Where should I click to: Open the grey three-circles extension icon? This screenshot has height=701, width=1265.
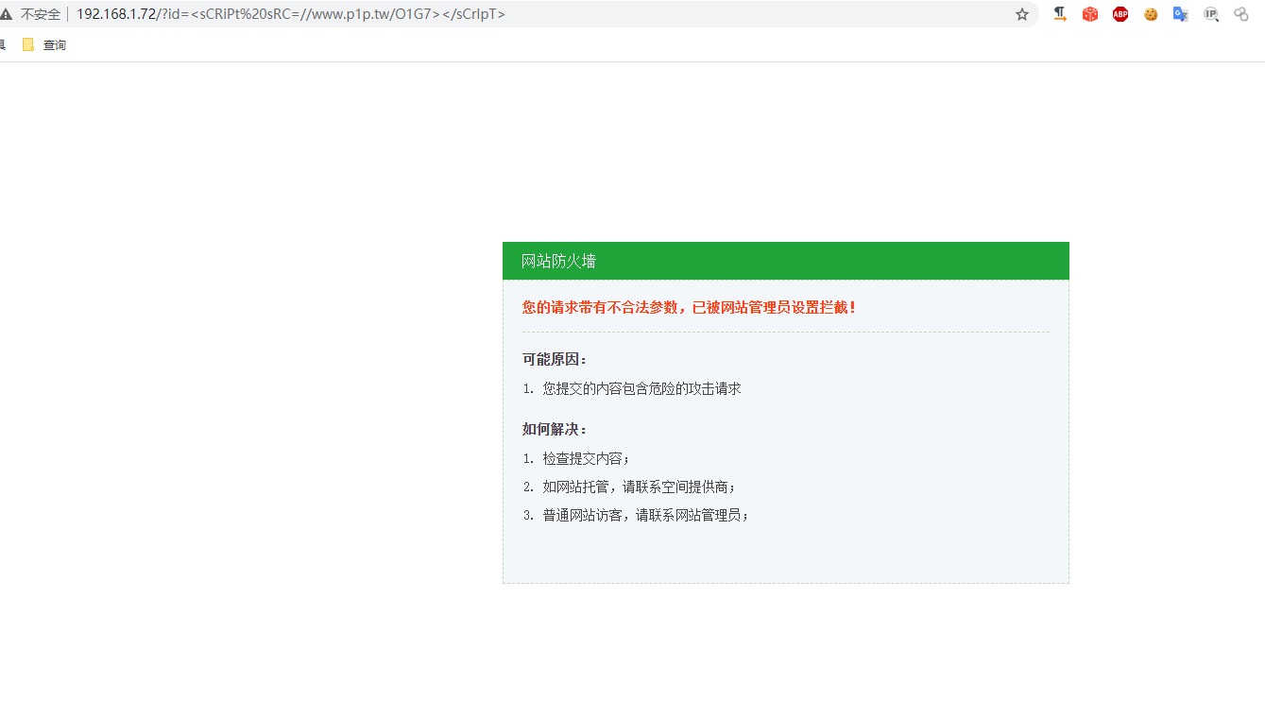click(x=1241, y=14)
